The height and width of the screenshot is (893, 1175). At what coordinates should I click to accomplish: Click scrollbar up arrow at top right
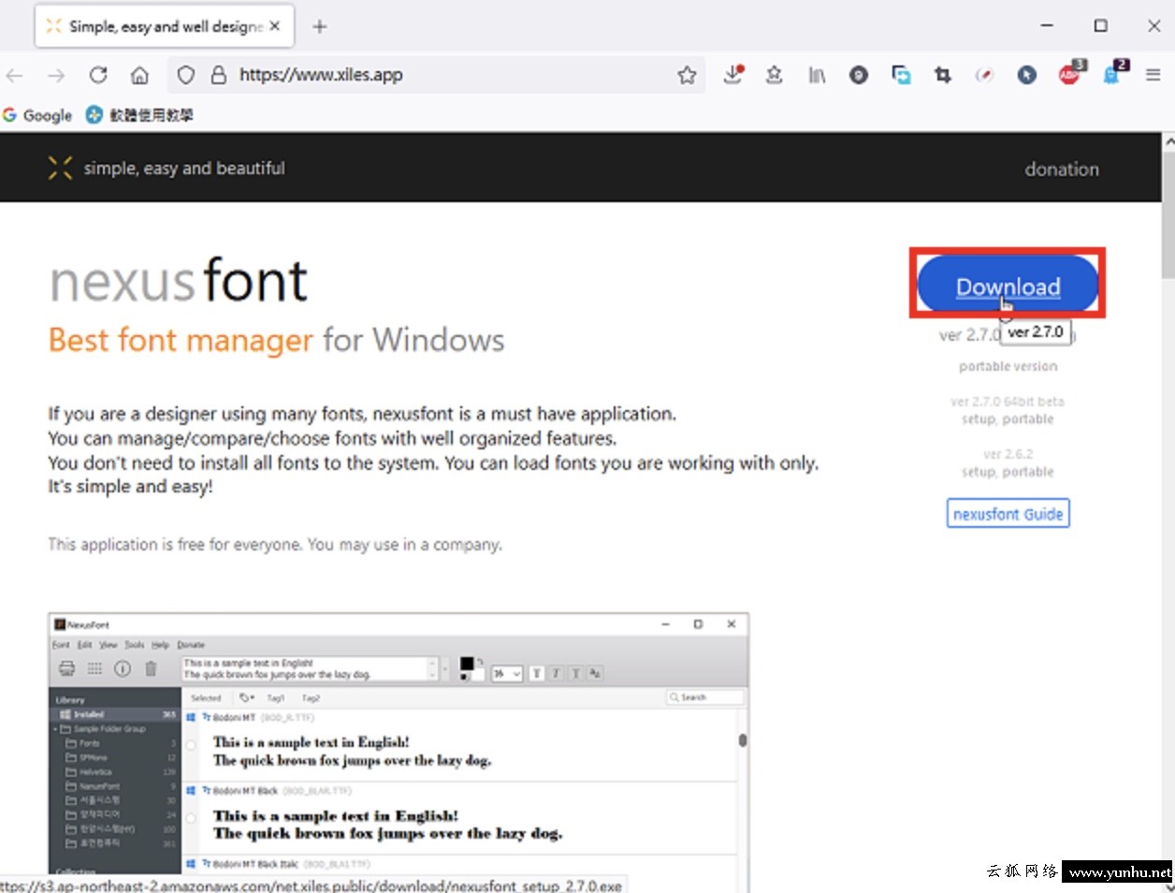coord(1168,142)
